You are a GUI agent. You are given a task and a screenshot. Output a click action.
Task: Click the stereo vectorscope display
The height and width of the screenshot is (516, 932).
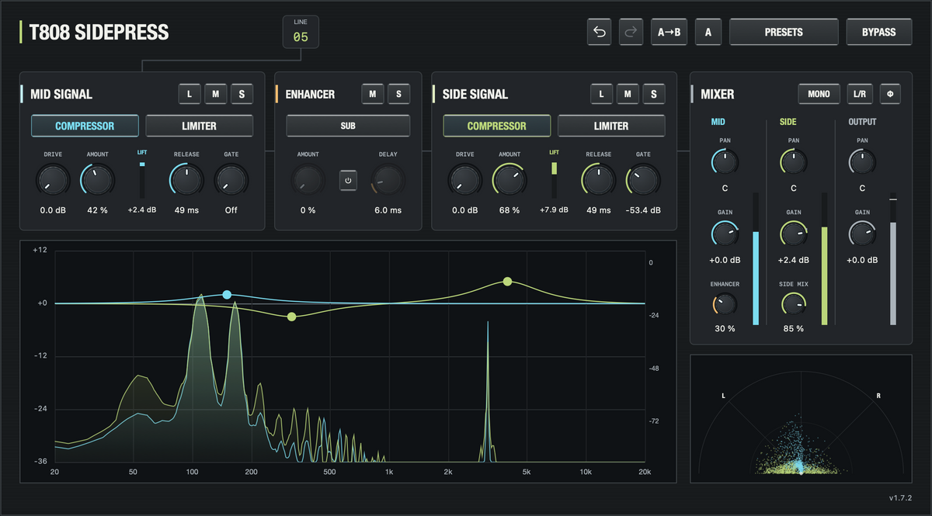tap(801, 420)
